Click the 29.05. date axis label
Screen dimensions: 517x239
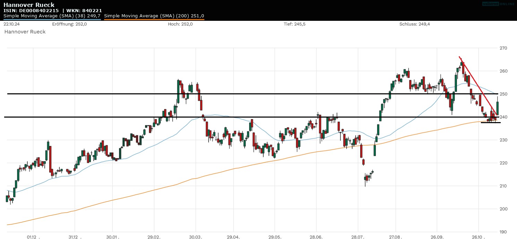275,237
